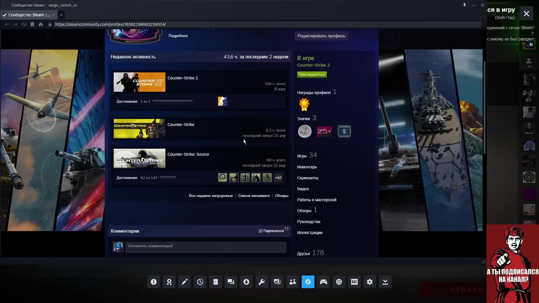
Task: Open Работы в мастерской link
Action: pos(317,200)
